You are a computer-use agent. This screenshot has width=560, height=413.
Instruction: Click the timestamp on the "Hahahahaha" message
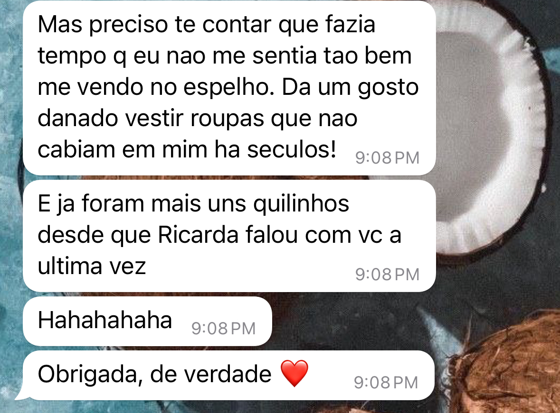[x=224, y=329]
